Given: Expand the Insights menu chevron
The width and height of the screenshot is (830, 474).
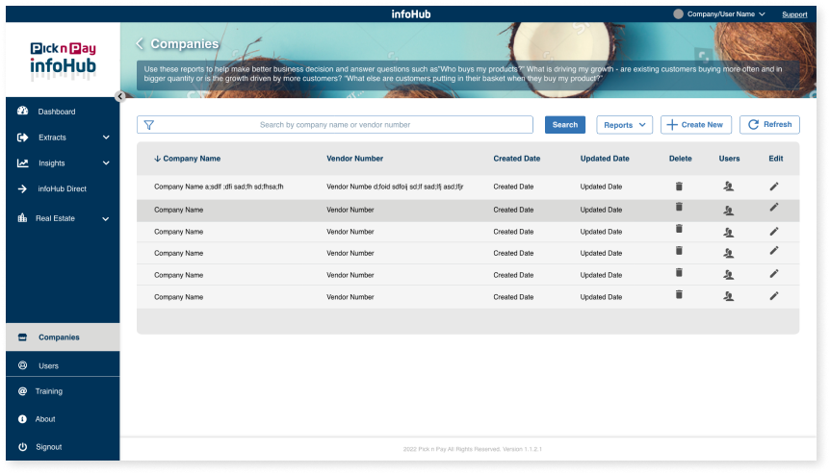Looking at the screenshot, I should pyautogui.click(x=106, y=163).
